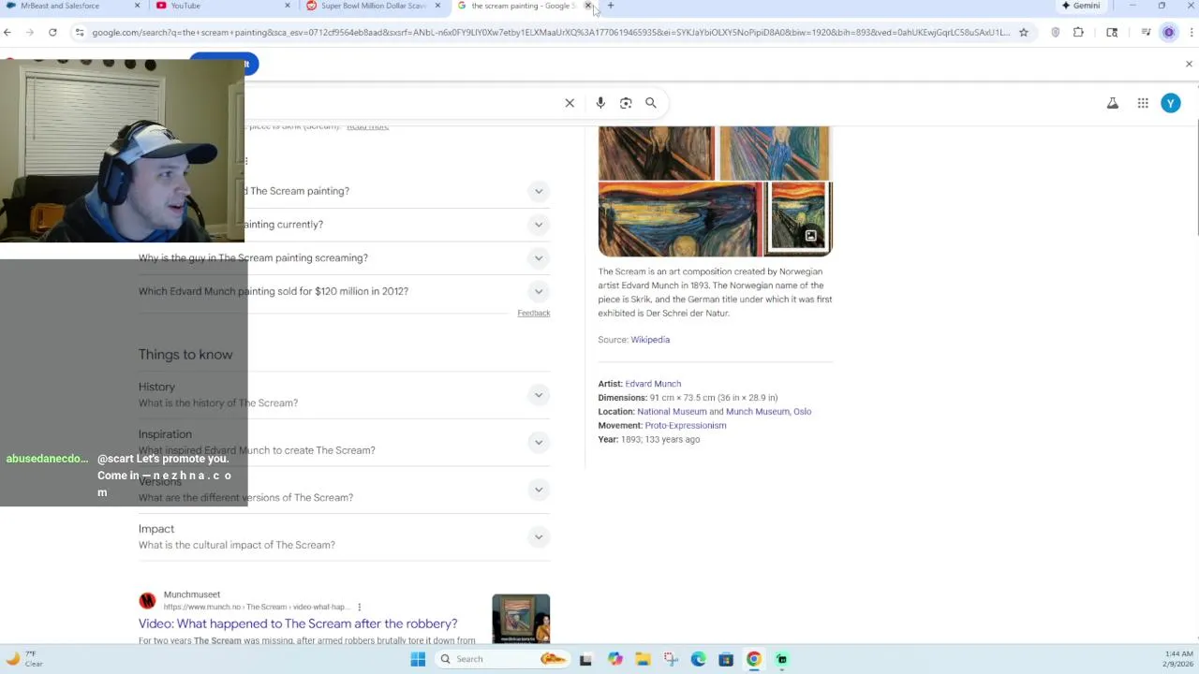Open more options for Munchmuseet result
Screen dimensions: 1199x674
[359, 607]
